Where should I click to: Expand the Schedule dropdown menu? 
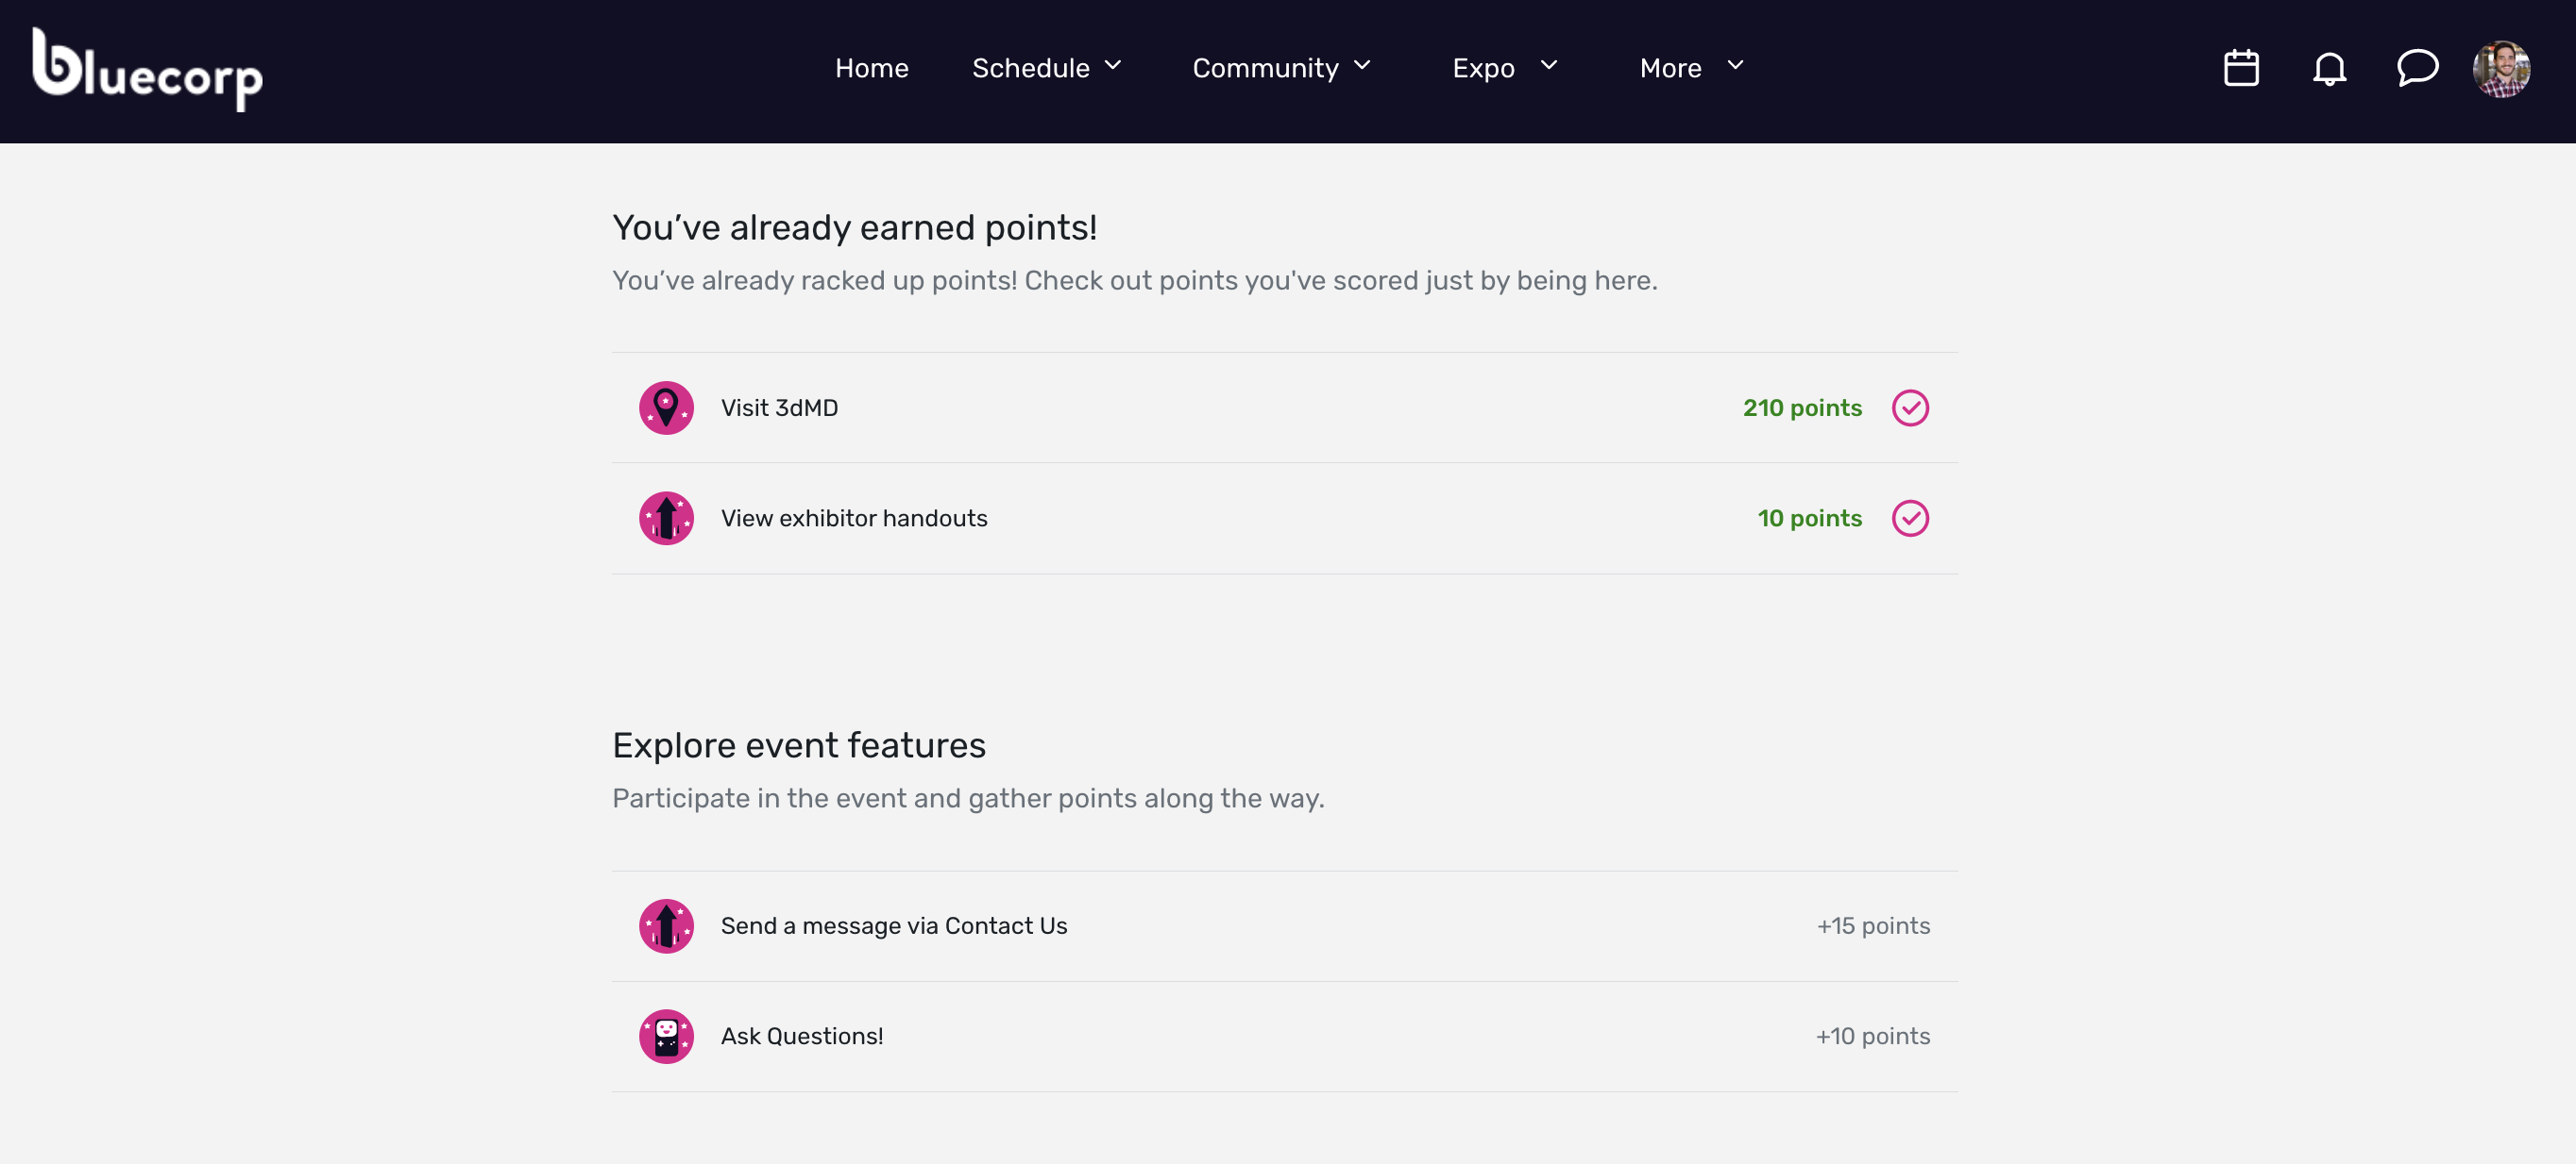point(1046,68)
